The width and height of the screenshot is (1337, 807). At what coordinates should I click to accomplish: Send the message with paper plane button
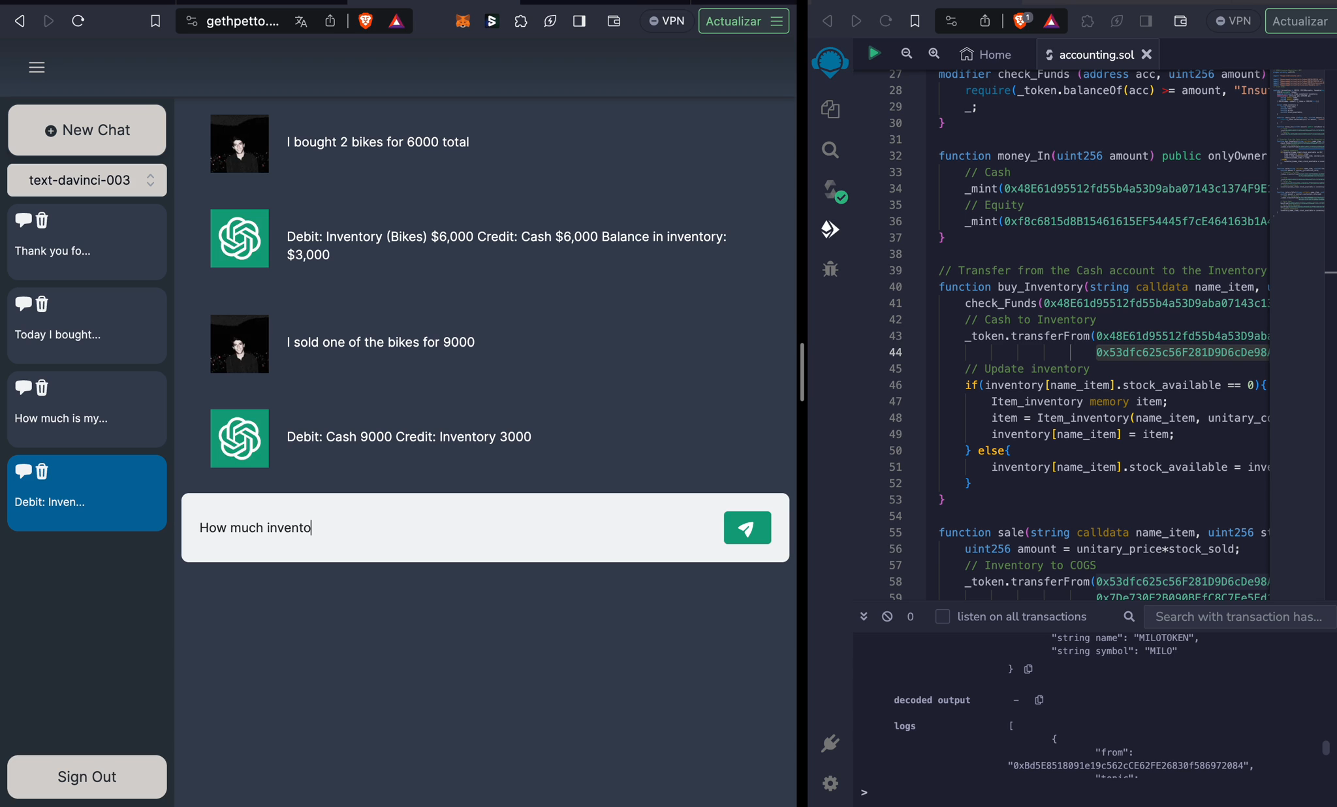tap(747, 528)
